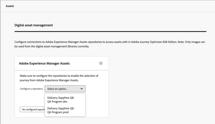
Task: Click the Assets page title
Action: 10,6
